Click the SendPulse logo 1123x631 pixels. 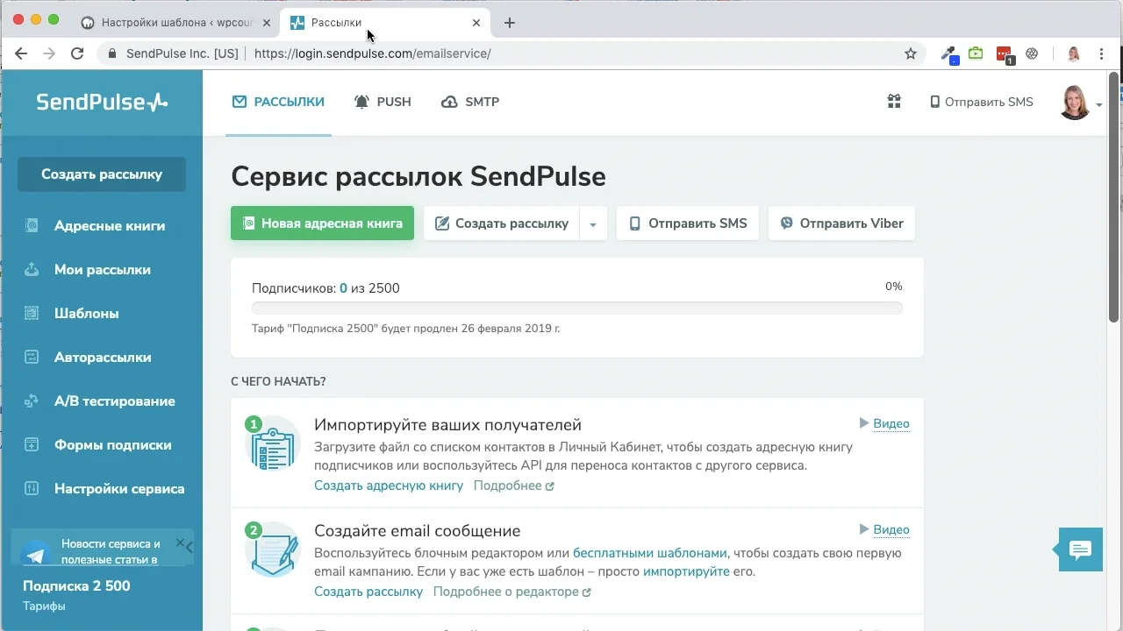pyautogui.click(x=102, y=102)
